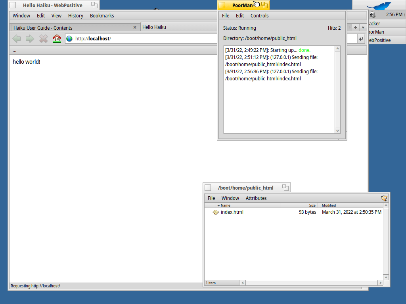Click the Hits: 2 counter

coord(334,28)
